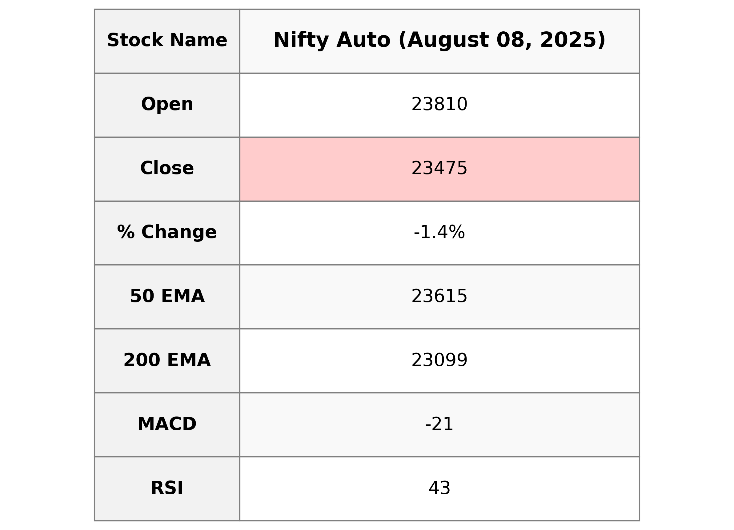Select the Open row label

pos(167,105)
